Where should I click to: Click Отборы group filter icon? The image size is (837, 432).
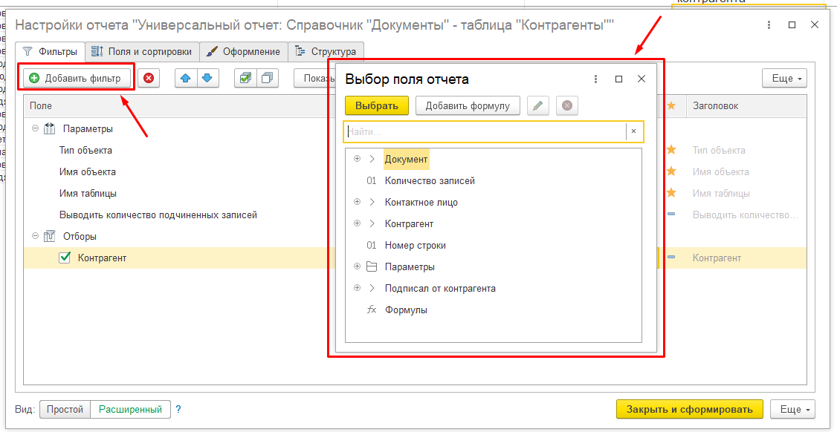tap(50, 236)
